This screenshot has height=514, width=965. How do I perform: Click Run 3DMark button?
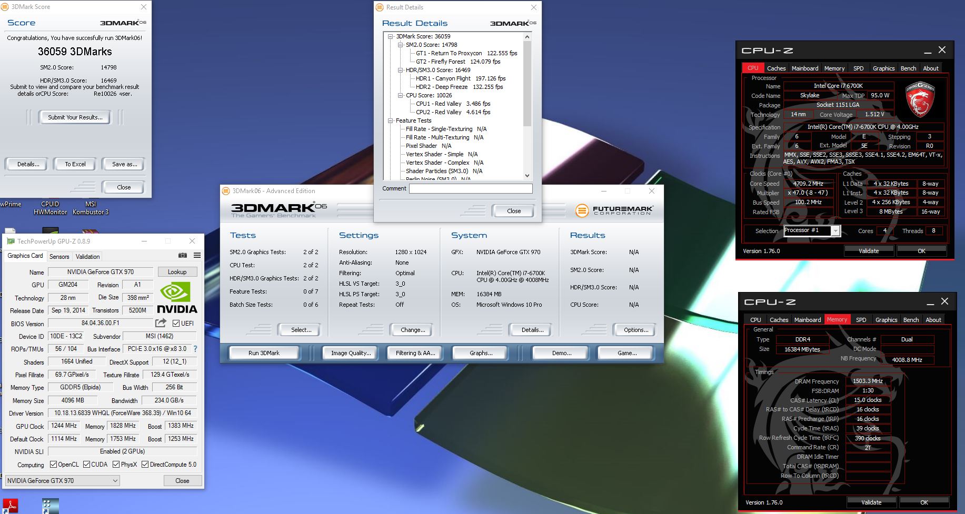264,353
